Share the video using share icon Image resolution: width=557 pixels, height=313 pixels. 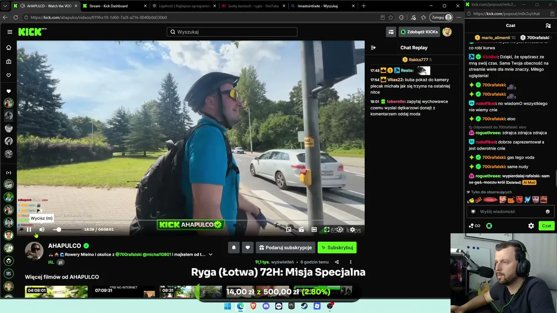click(x=337, y=262)
